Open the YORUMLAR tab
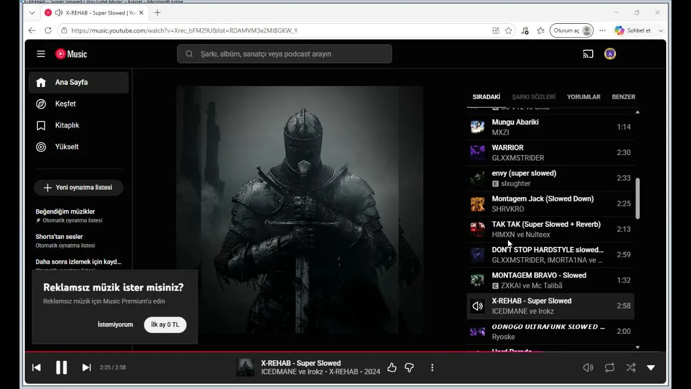This screenshot has width=691, height=389. pyautogui.click(x=584, y=97)
